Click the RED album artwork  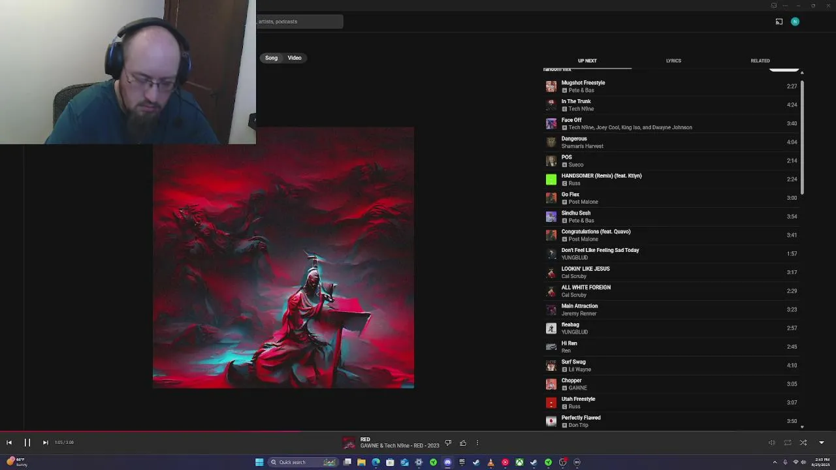point(283,258)
